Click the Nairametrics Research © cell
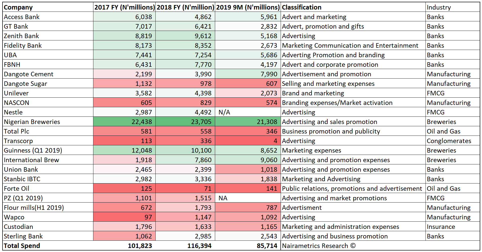The image size is (482, 252). click(x=353, y=246)
